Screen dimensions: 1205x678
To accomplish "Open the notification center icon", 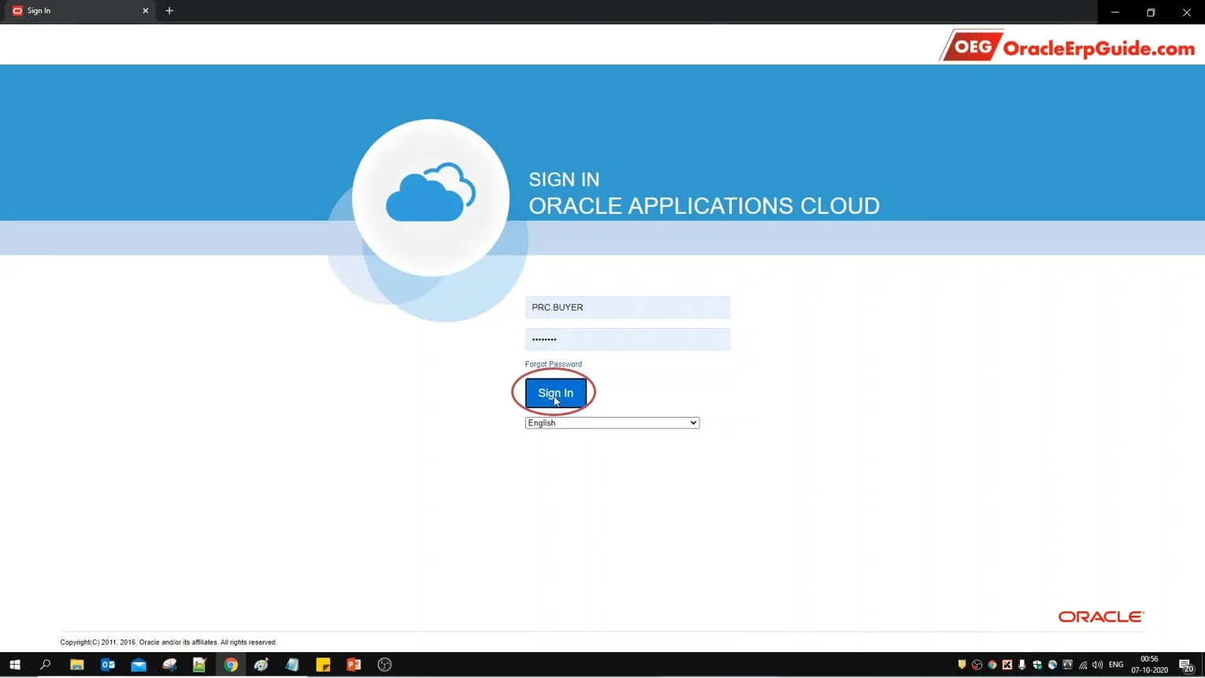I will pos(1186,665).
